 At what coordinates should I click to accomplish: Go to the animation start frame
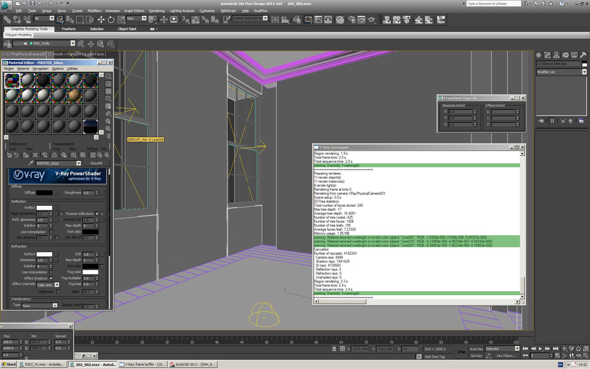pos(525,349)
